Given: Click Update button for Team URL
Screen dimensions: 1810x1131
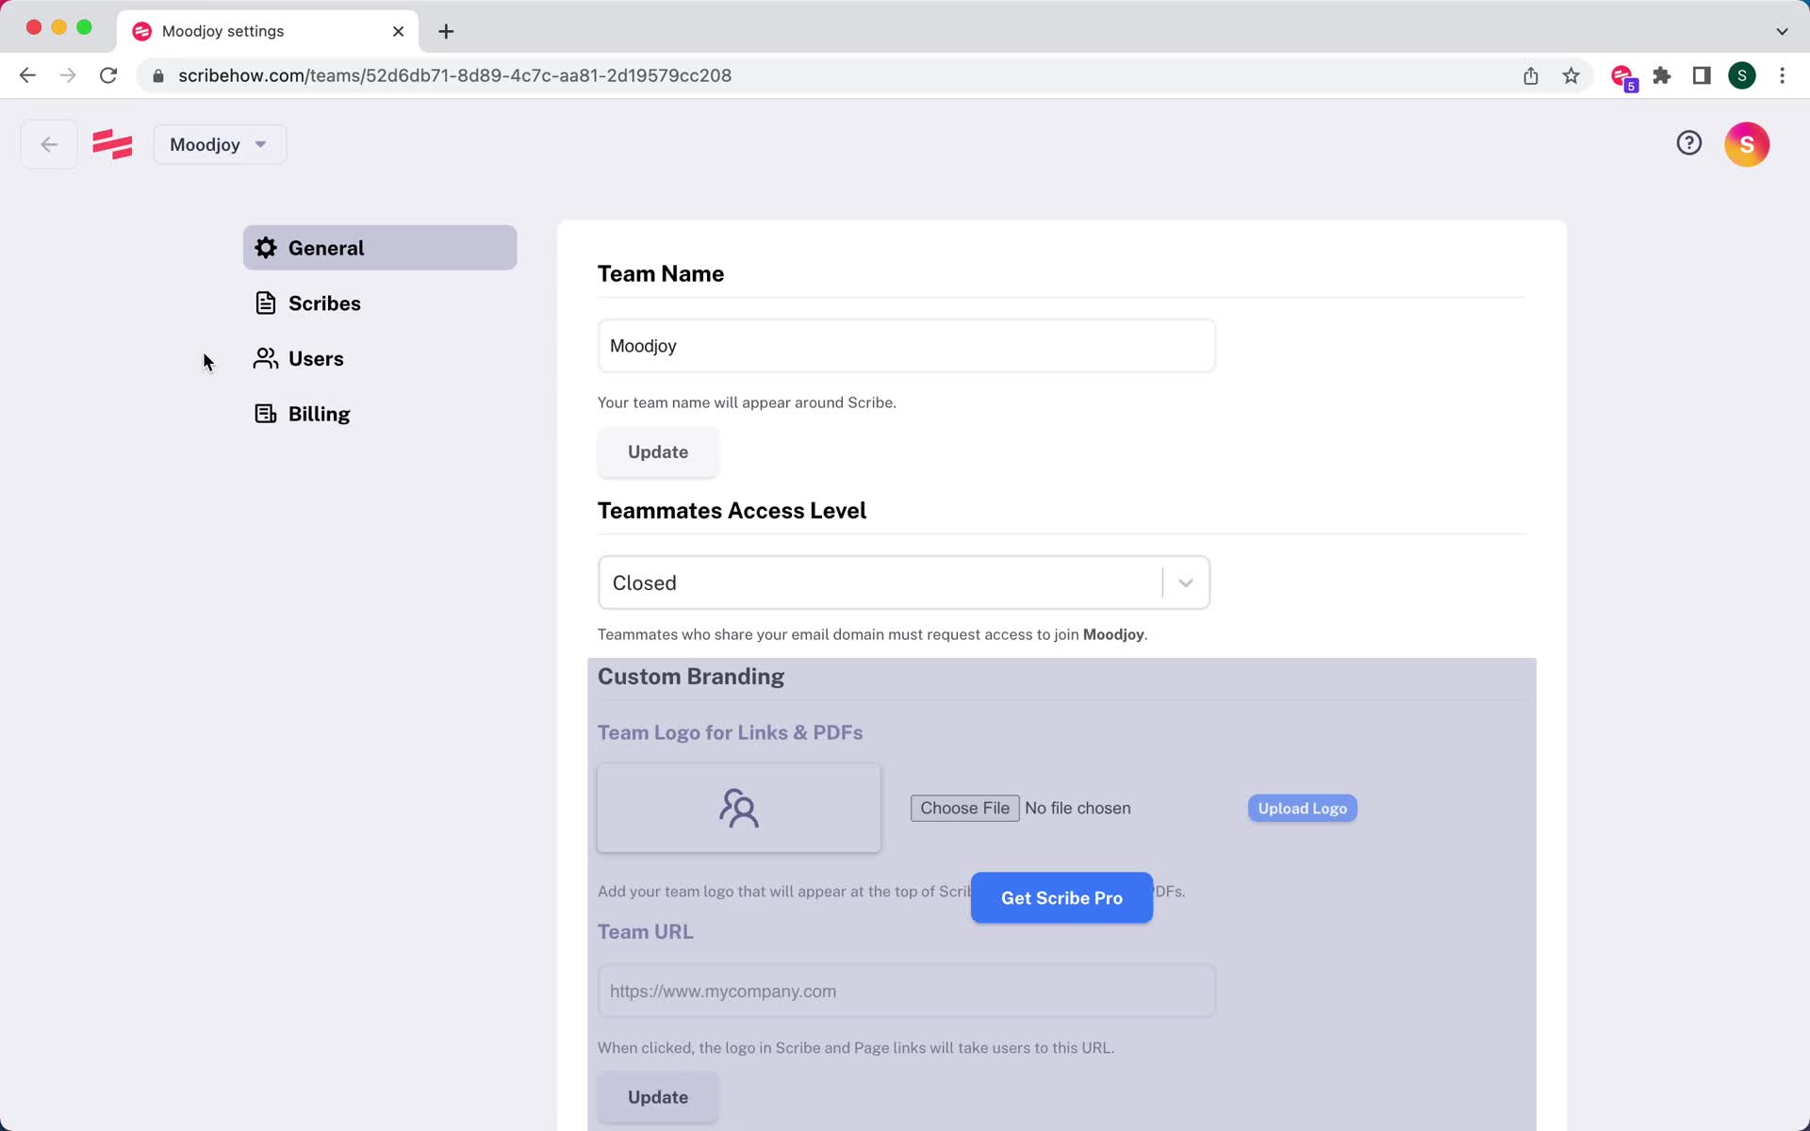Looking at the screenshot, I should 658,1096.
